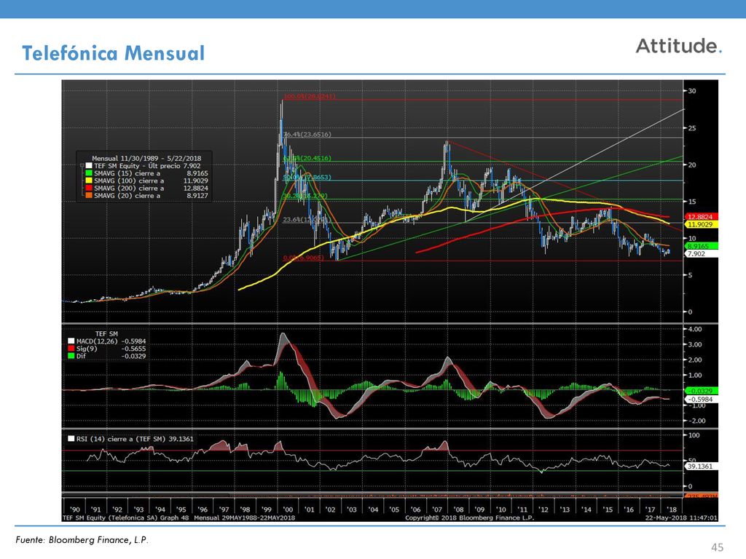Click the 'SMAVG (200) cierre a' legend row
This screenshot has height=559, width=746.
pyautogui.click(x=146, y=189)
